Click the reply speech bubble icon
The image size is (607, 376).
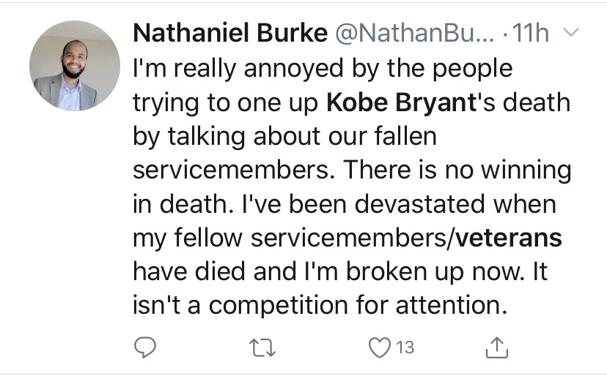pyautogui.click(x=147, y=347)
